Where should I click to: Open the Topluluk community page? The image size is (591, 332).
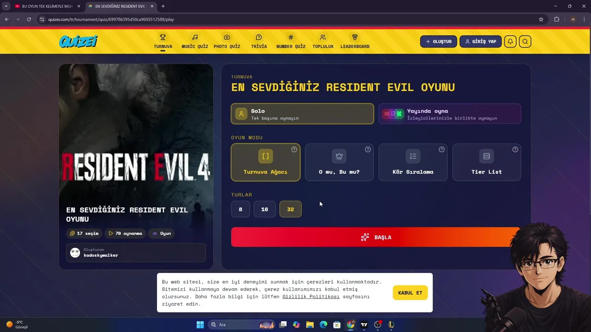tap(323, 41)
